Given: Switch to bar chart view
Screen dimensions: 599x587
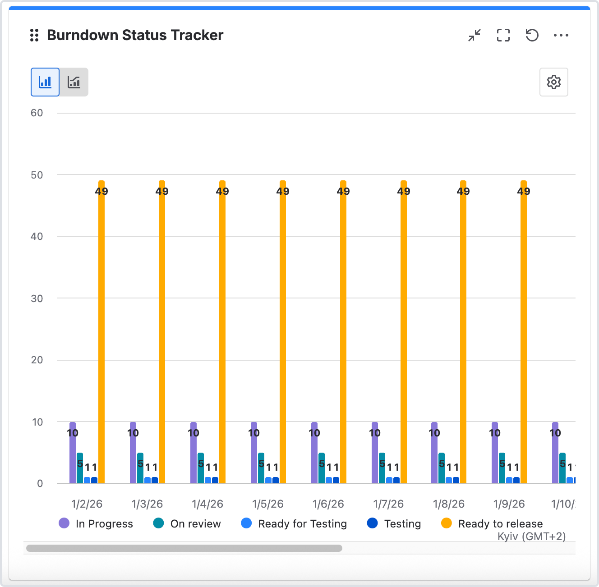Looking at the screenshot, I should tap(45, 82).
